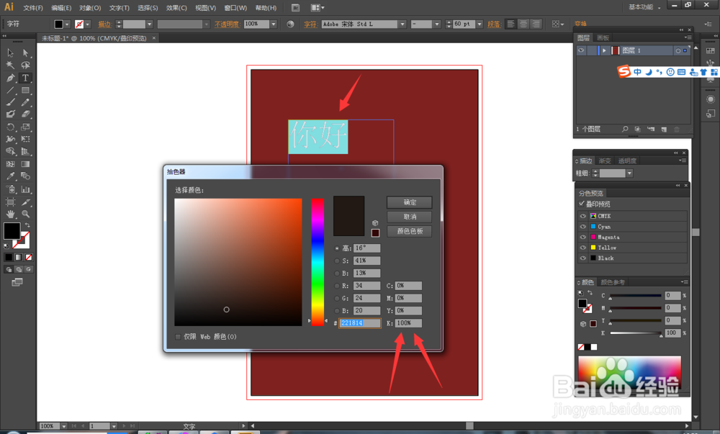Click inside the color picker gradient field
Screen dimensions: 720x434
(238, 262)
